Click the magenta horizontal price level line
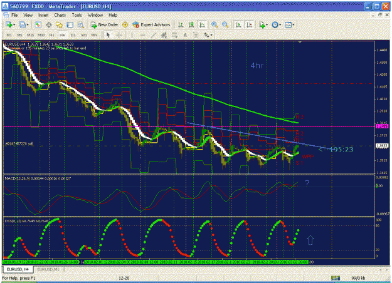Image resolution: width=392 pixels, height=283 pixels. point(189,126)
